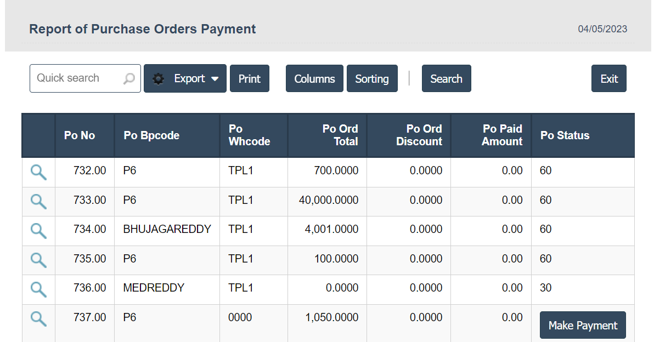Click the Po Status column header

[x=565, y=135]
